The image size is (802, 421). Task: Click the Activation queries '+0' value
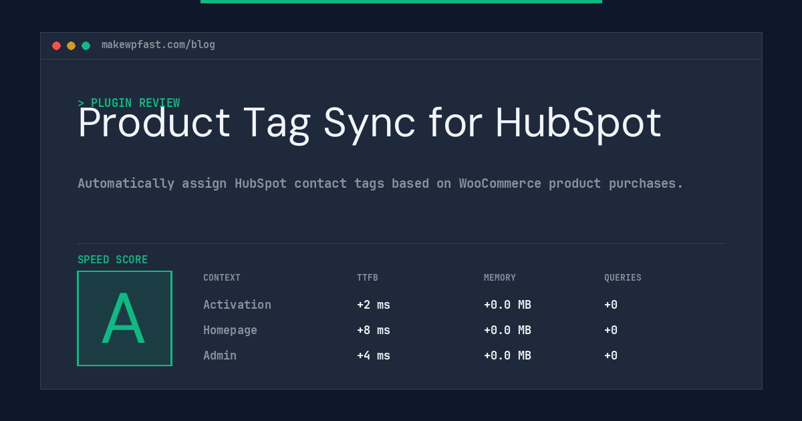(x=611, y=305)
